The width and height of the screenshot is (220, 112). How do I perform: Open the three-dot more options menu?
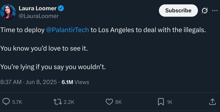[x=215, y=11]
